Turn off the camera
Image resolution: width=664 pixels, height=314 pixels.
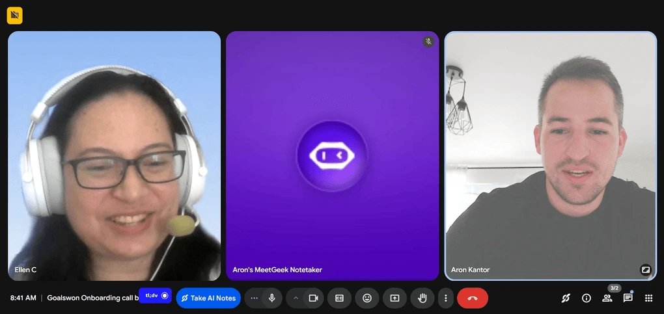pyautogui.click(x=313, y=298)
